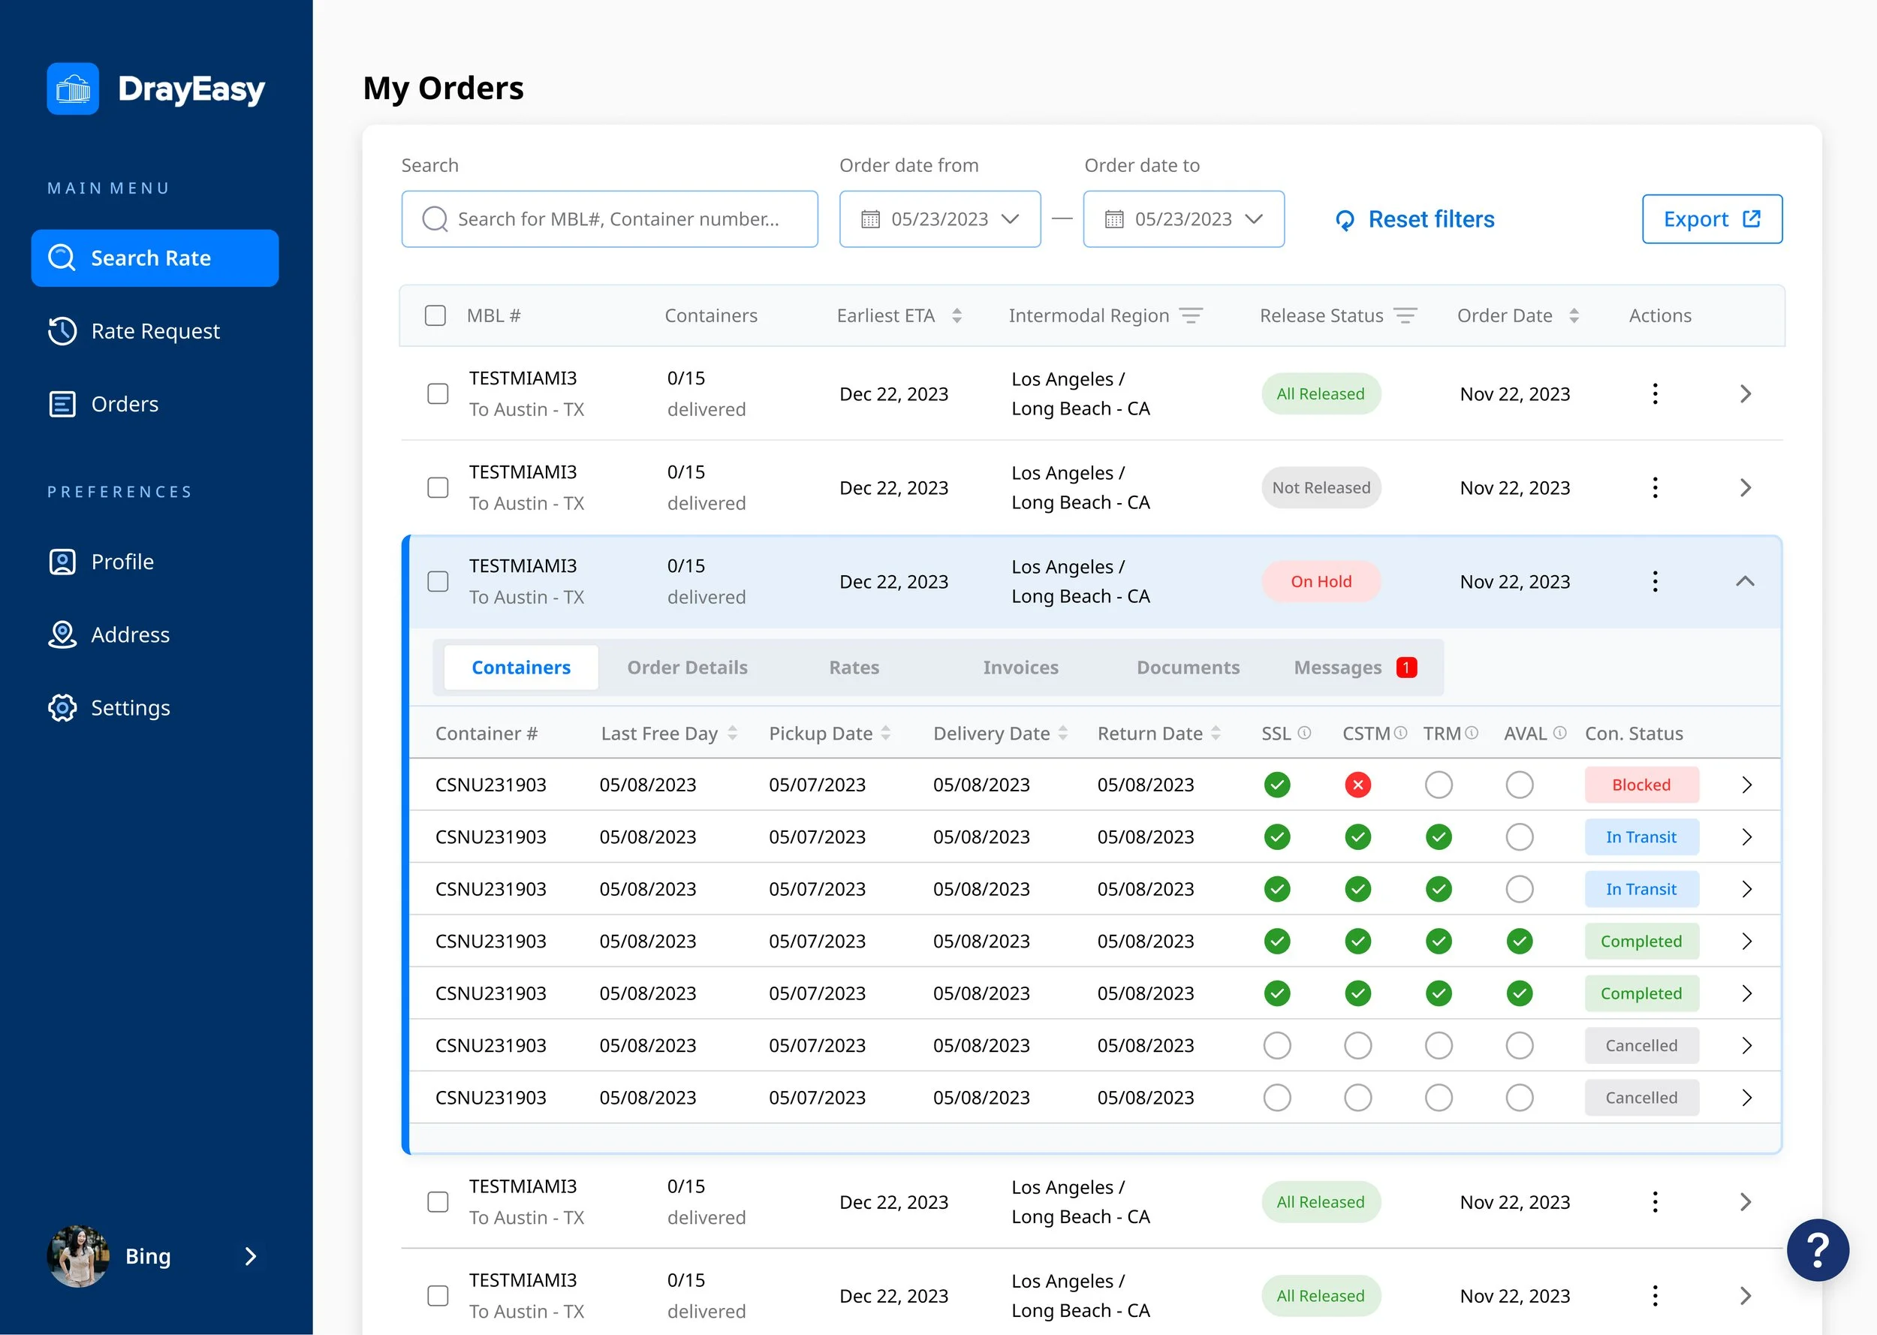The width and height of the screenshot is (1877, 1335).
Task: Click the MBL search input field
Action: 610,219
